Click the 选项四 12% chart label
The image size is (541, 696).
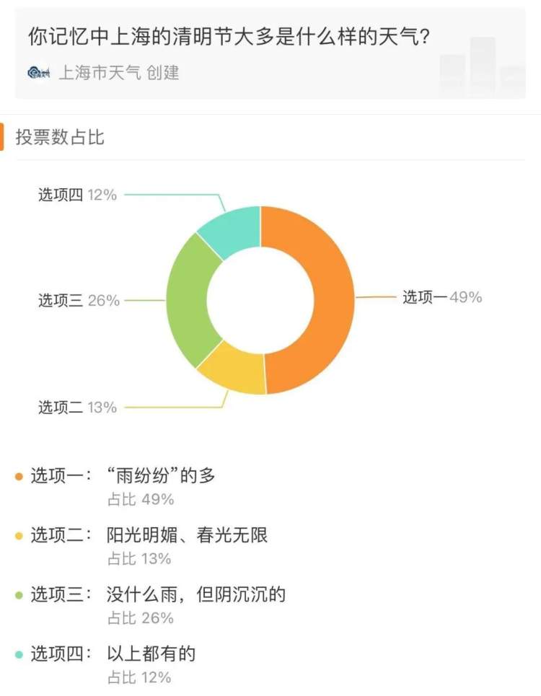pos(78,195)
